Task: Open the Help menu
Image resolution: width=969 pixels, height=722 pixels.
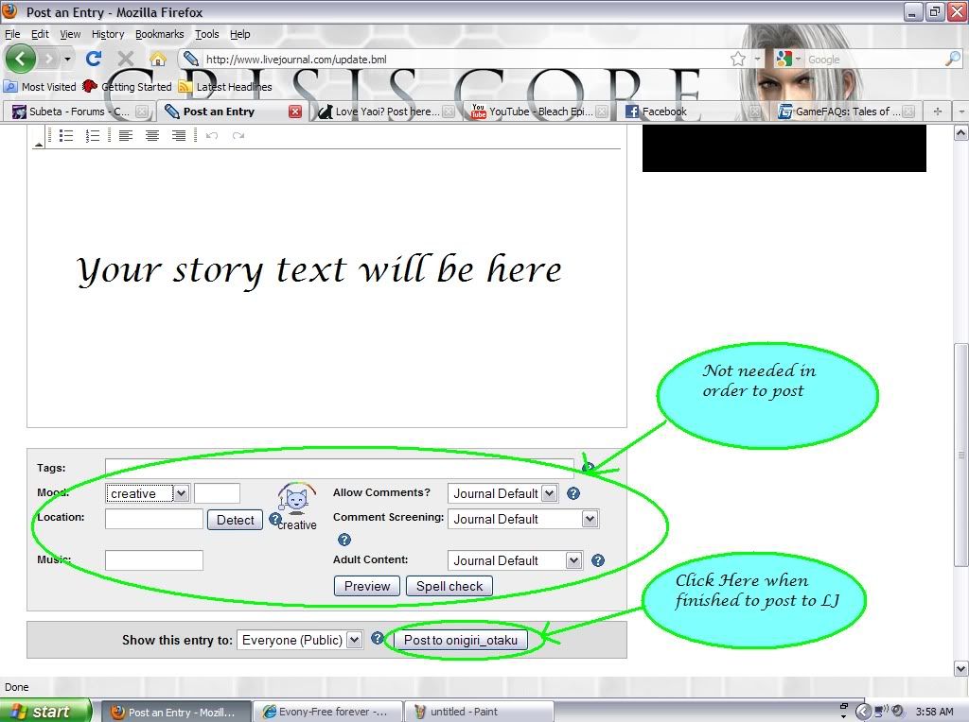Action: tap(239, 34)
